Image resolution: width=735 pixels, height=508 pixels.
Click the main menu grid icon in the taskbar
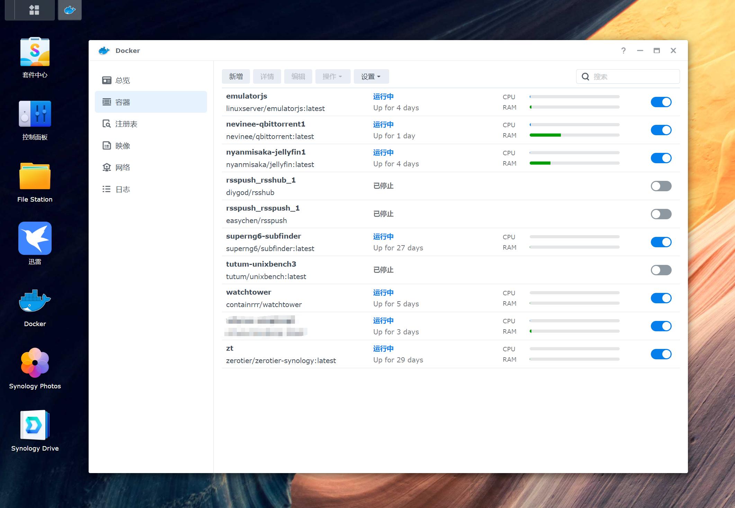pos(34,10)
